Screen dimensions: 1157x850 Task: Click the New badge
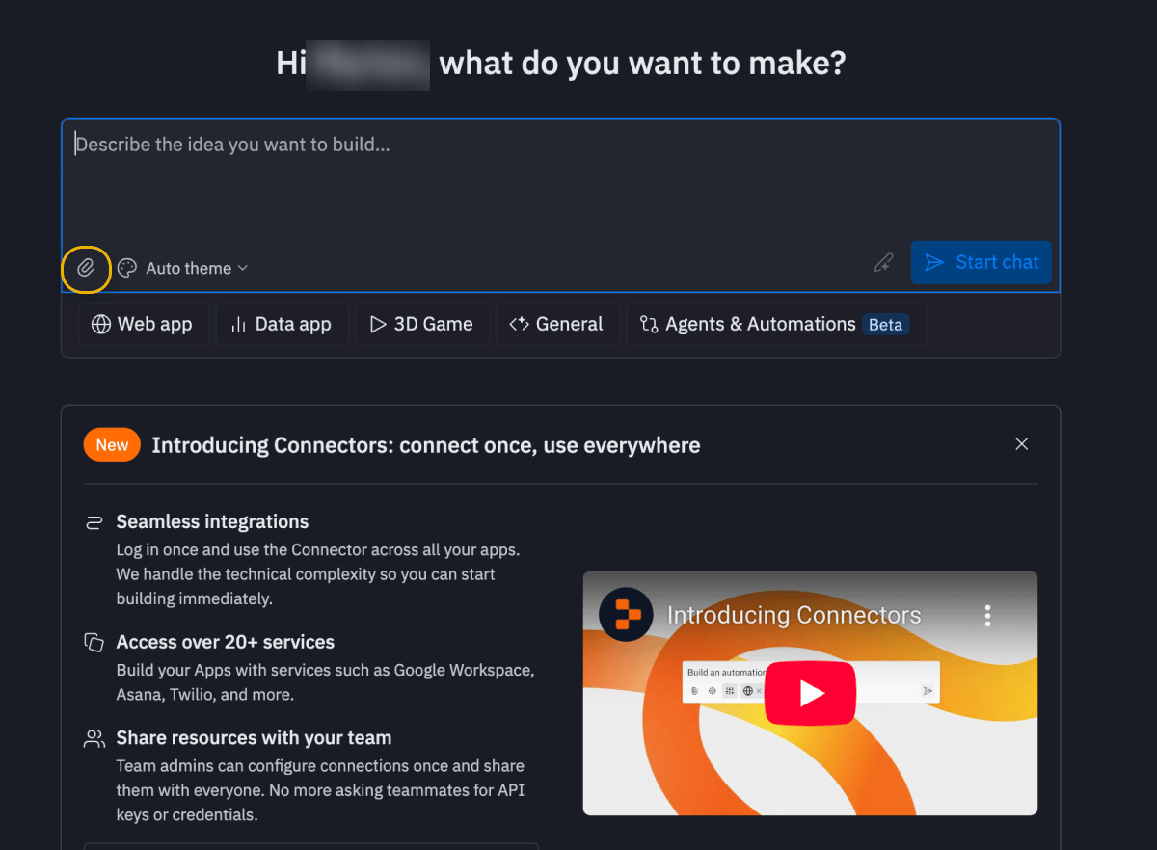(111, 444)
